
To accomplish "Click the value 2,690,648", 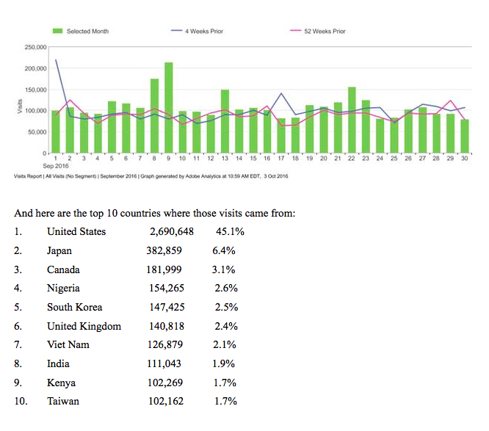I will point(172,232).
